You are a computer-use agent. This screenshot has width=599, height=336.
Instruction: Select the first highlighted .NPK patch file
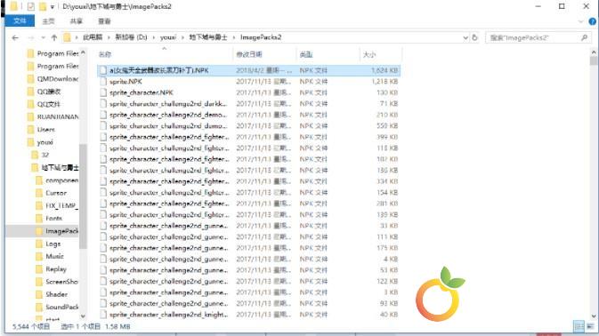(x=248, y=70)
